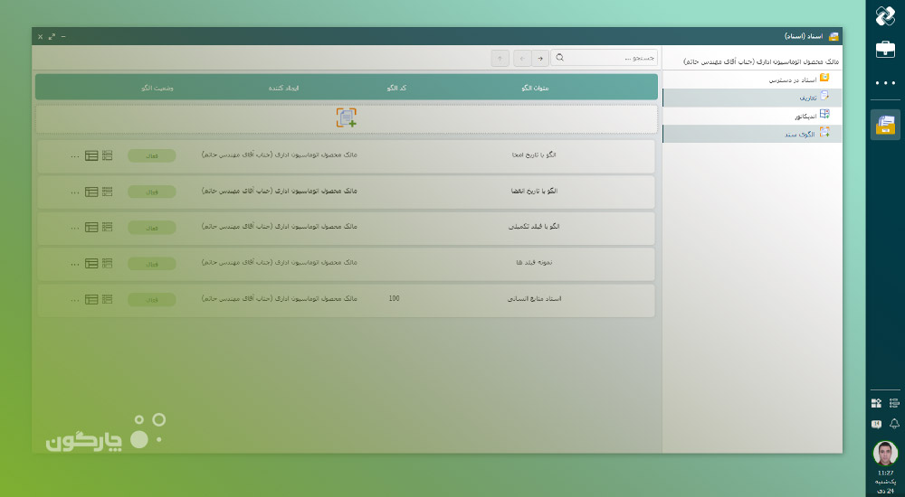Open the widgets grid icon in sidebar

click(876, 403)
